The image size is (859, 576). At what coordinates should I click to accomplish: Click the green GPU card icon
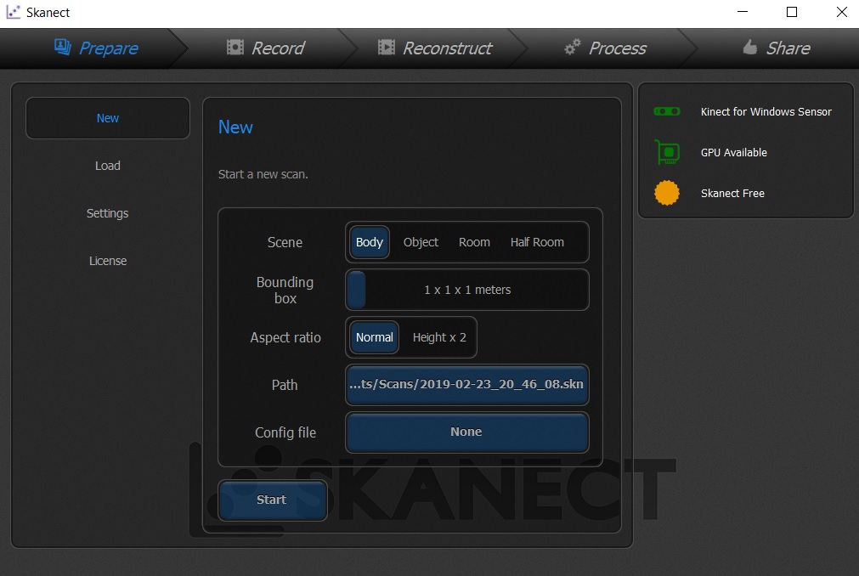pos(667,152)
